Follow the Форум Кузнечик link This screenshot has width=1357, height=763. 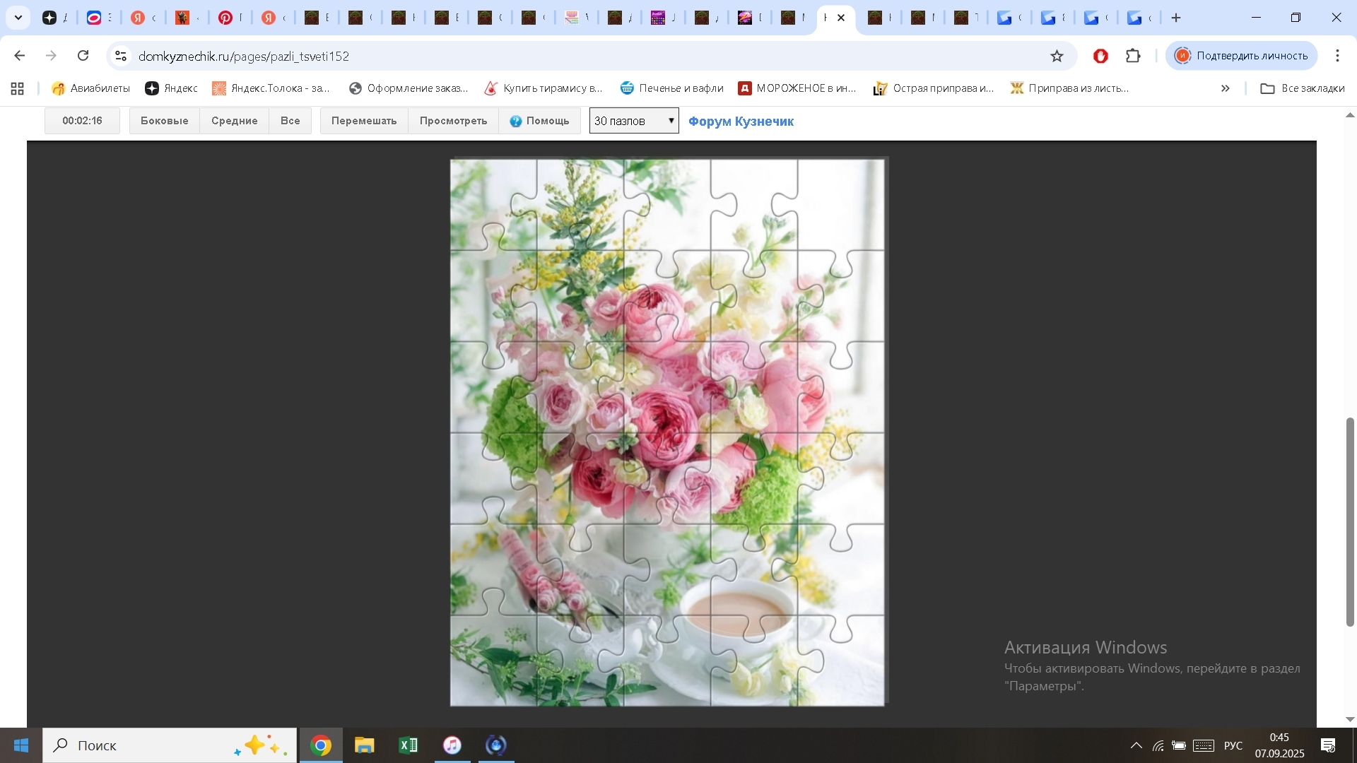click(x=741, y=122)
